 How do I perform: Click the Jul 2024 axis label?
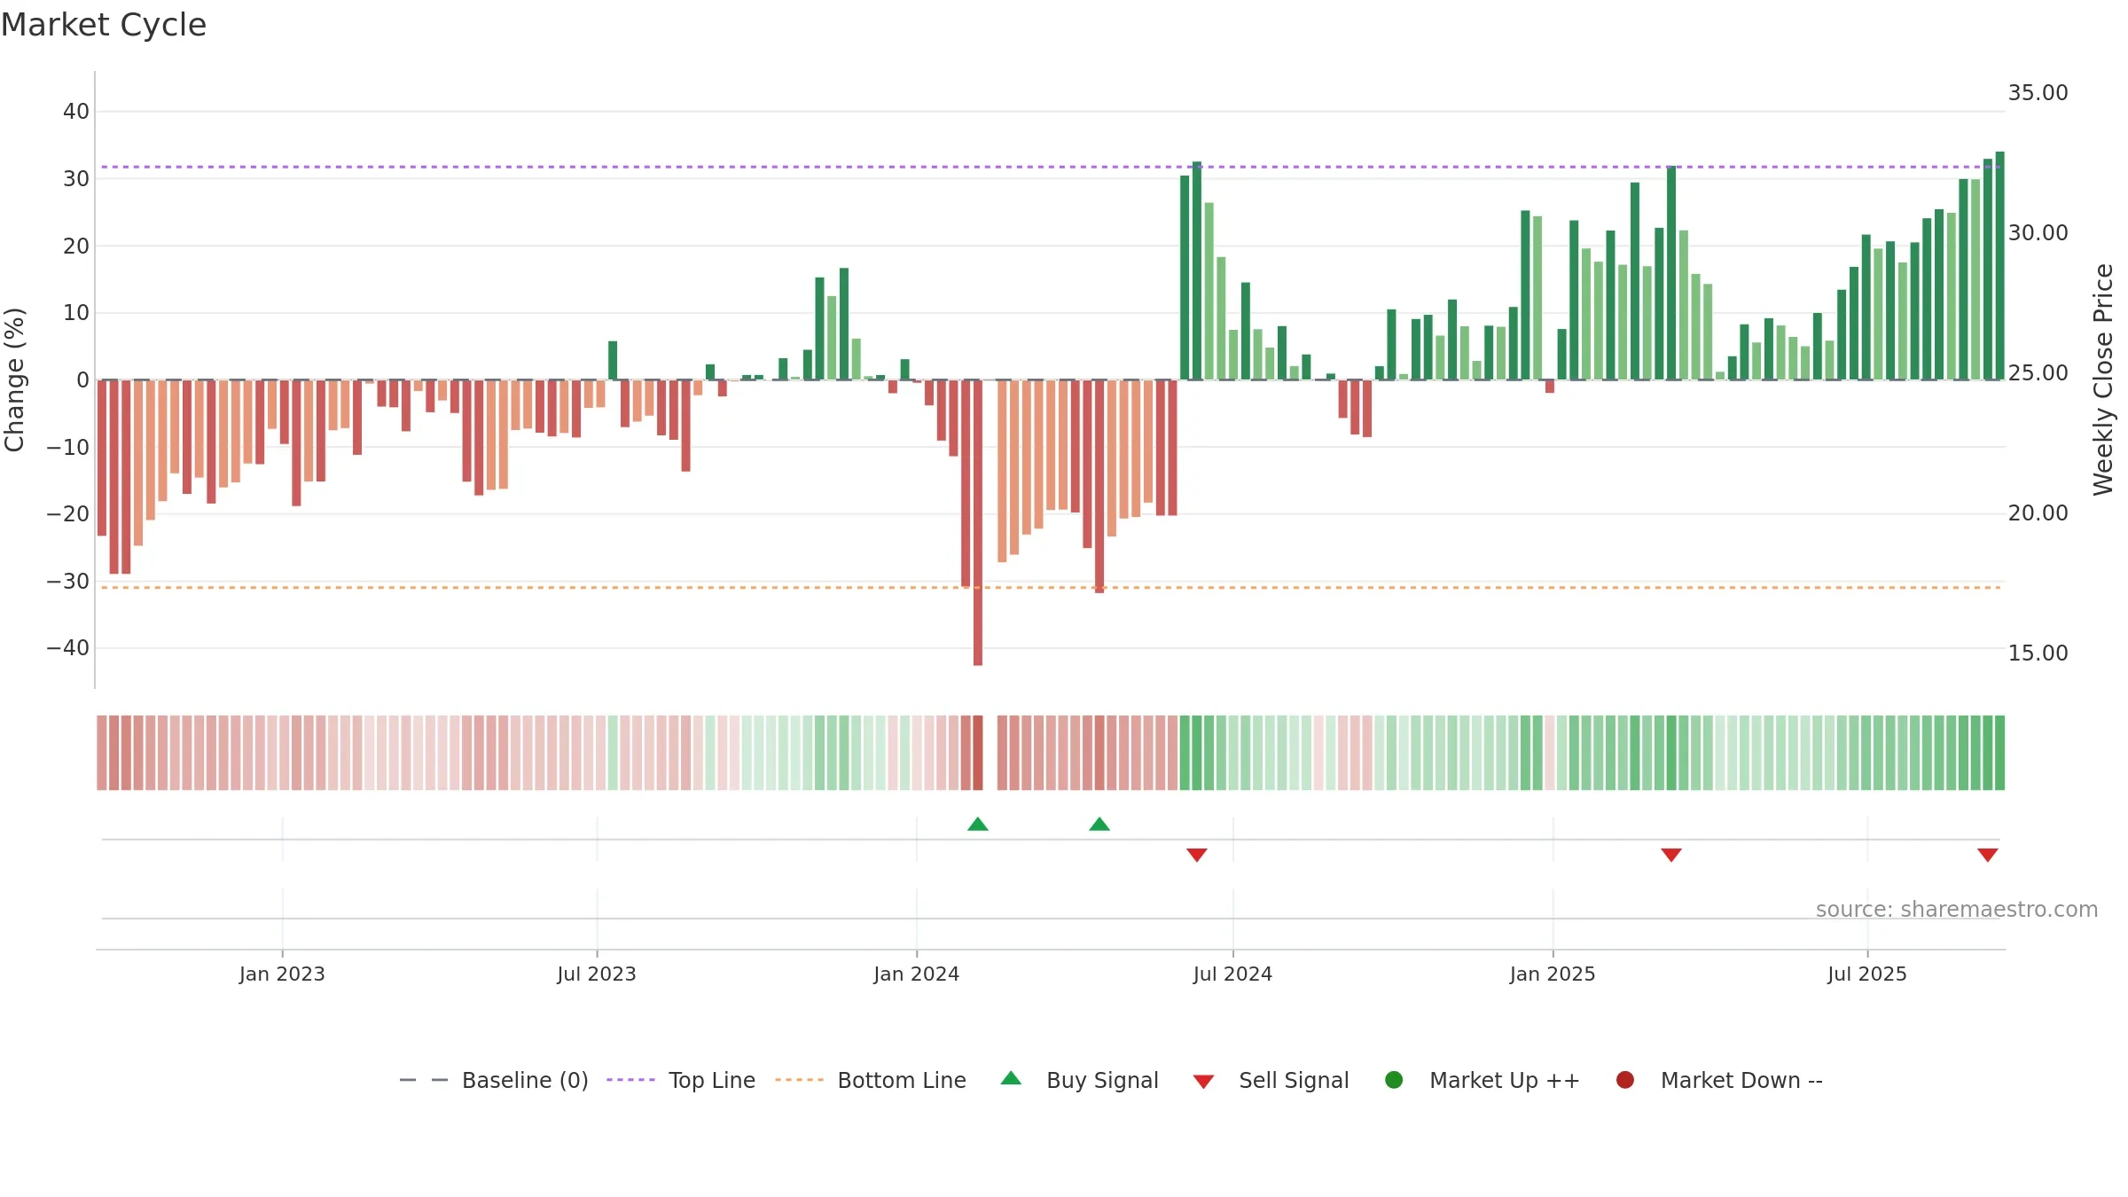point(1232,974)
